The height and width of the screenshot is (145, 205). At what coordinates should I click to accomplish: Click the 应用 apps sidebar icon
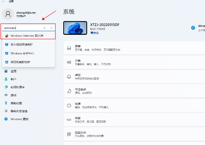(x=6, y=71)
